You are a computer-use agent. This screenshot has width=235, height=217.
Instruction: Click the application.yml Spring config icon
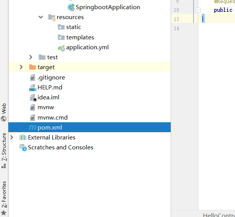62,48
